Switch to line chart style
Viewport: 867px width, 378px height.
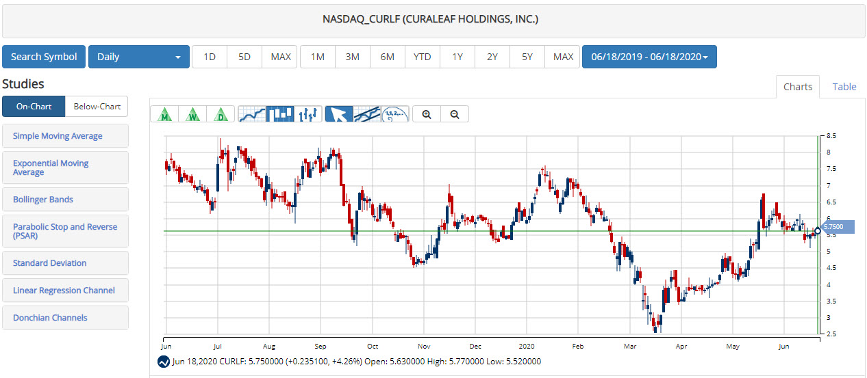[x=251, y=114]
